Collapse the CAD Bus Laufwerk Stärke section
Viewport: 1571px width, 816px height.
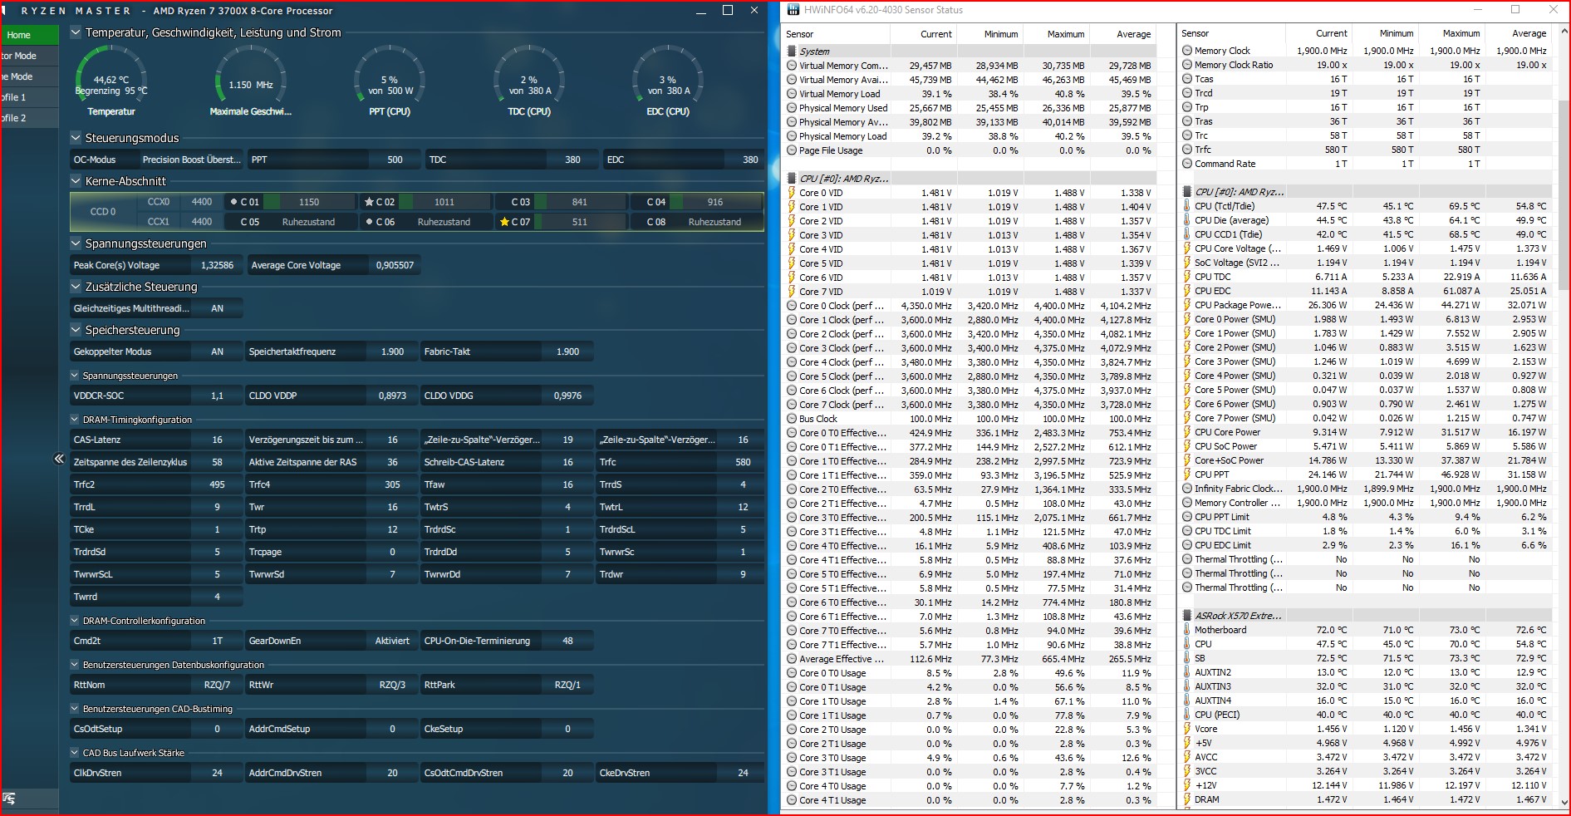(x=75, y=753)
